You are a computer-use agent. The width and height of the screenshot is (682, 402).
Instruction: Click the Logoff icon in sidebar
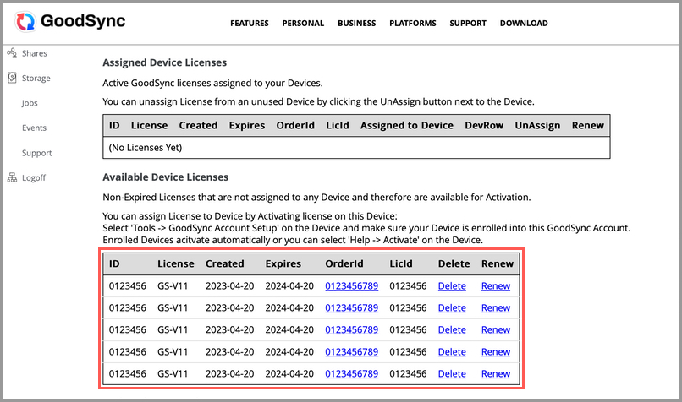point(12,178)
